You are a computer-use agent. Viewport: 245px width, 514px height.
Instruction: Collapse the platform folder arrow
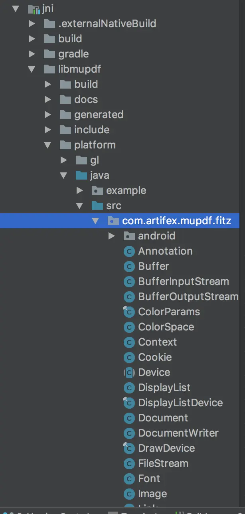(x=48, y=145)
